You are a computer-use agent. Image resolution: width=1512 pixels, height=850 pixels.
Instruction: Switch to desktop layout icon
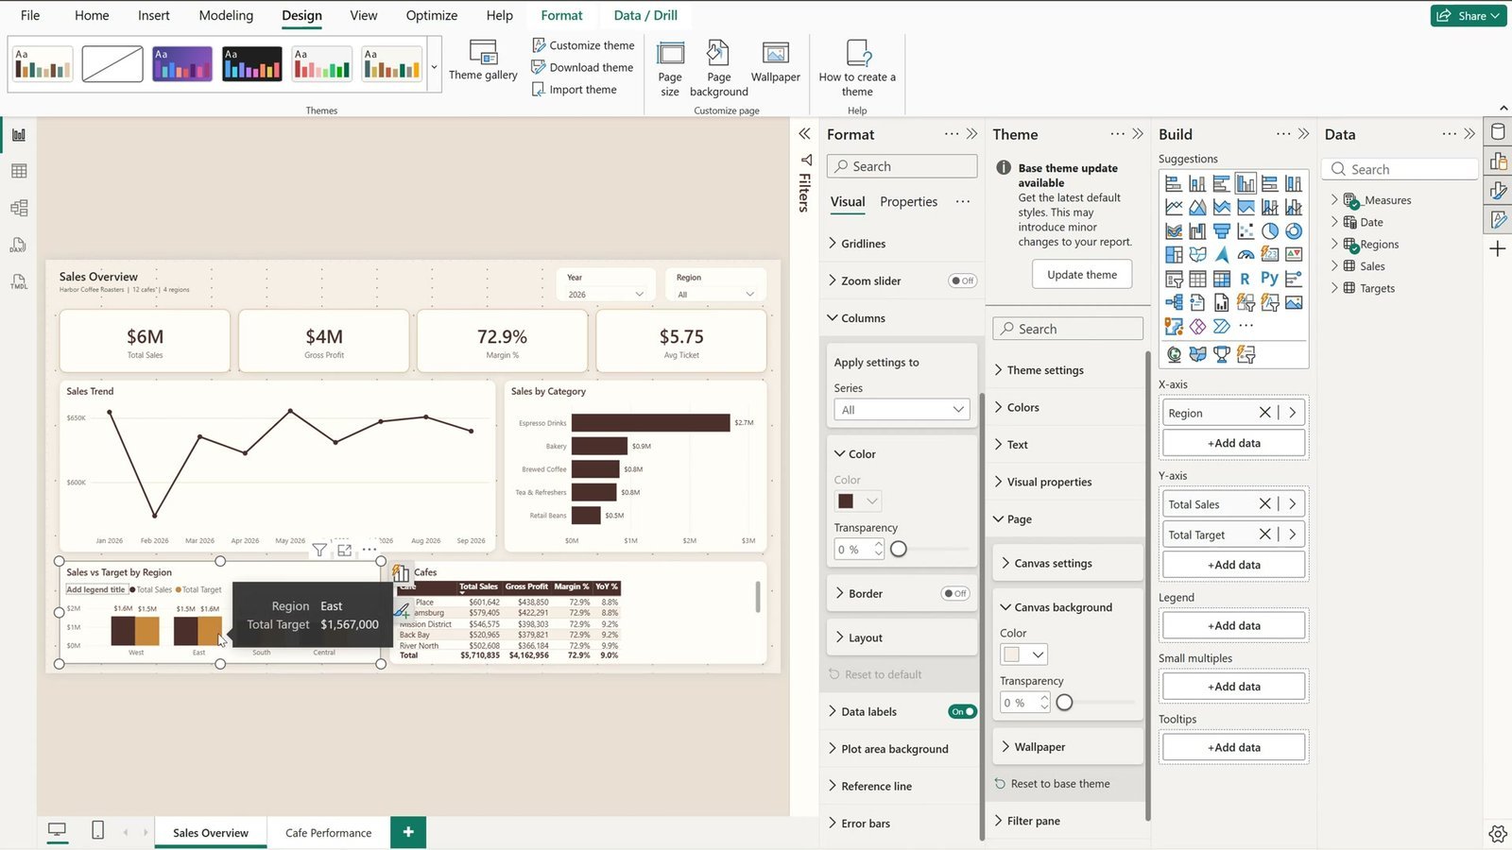click(57, 831)
